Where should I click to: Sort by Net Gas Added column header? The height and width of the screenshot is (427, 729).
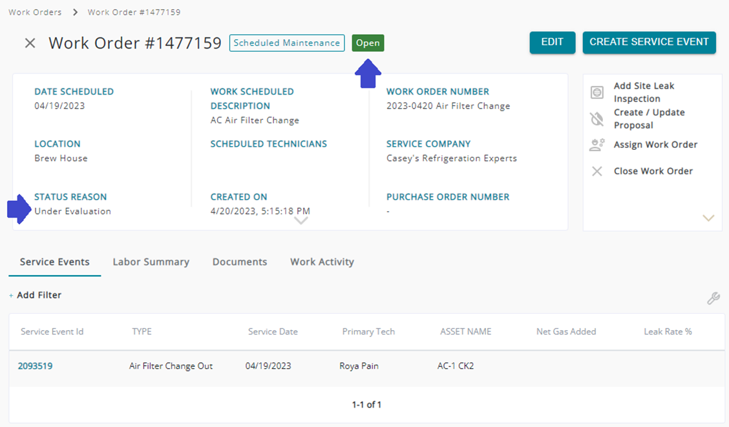click(566, 332)
